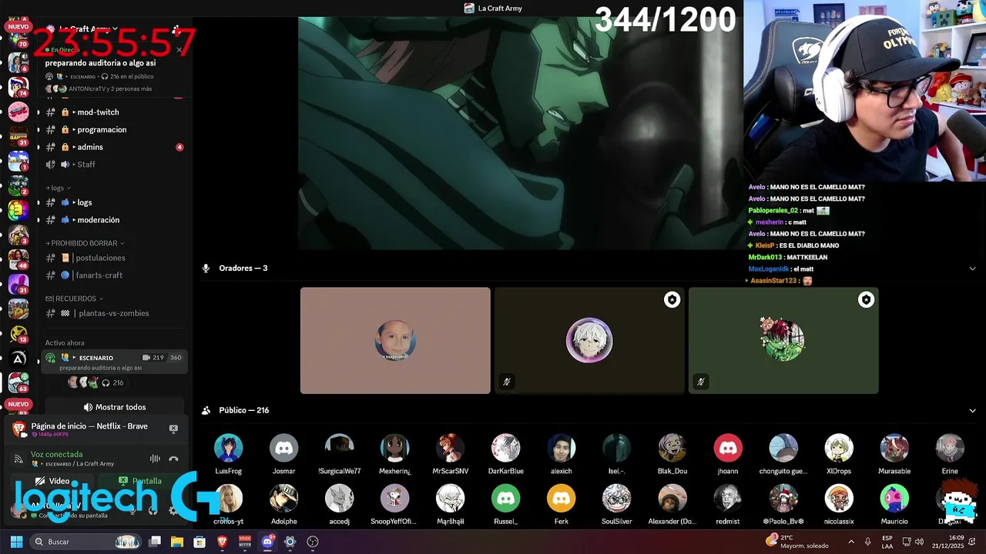986x554 pixels.
Task: Select second speaker tile with white-haired avatar
Action: tap(589, 341)
